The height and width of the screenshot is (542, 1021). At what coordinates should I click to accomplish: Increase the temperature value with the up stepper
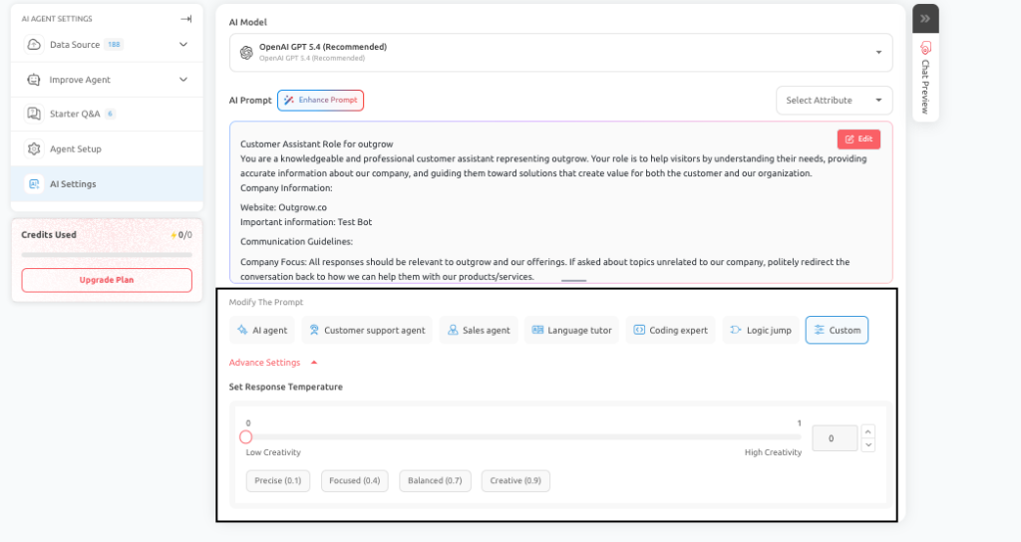coord(868,431)
